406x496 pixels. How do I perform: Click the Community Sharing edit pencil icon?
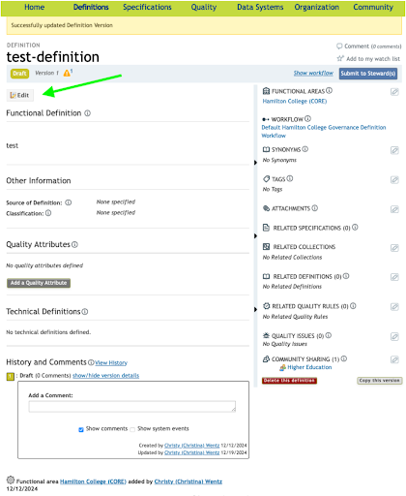coord(394,359)
